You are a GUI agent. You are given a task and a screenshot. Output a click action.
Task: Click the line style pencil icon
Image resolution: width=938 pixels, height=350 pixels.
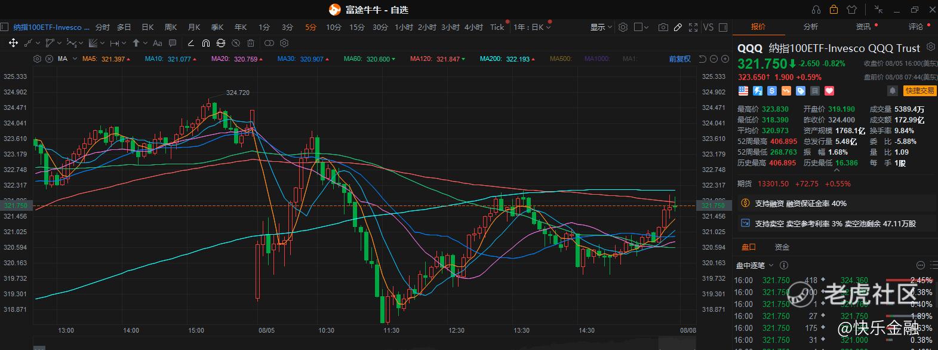190,43
